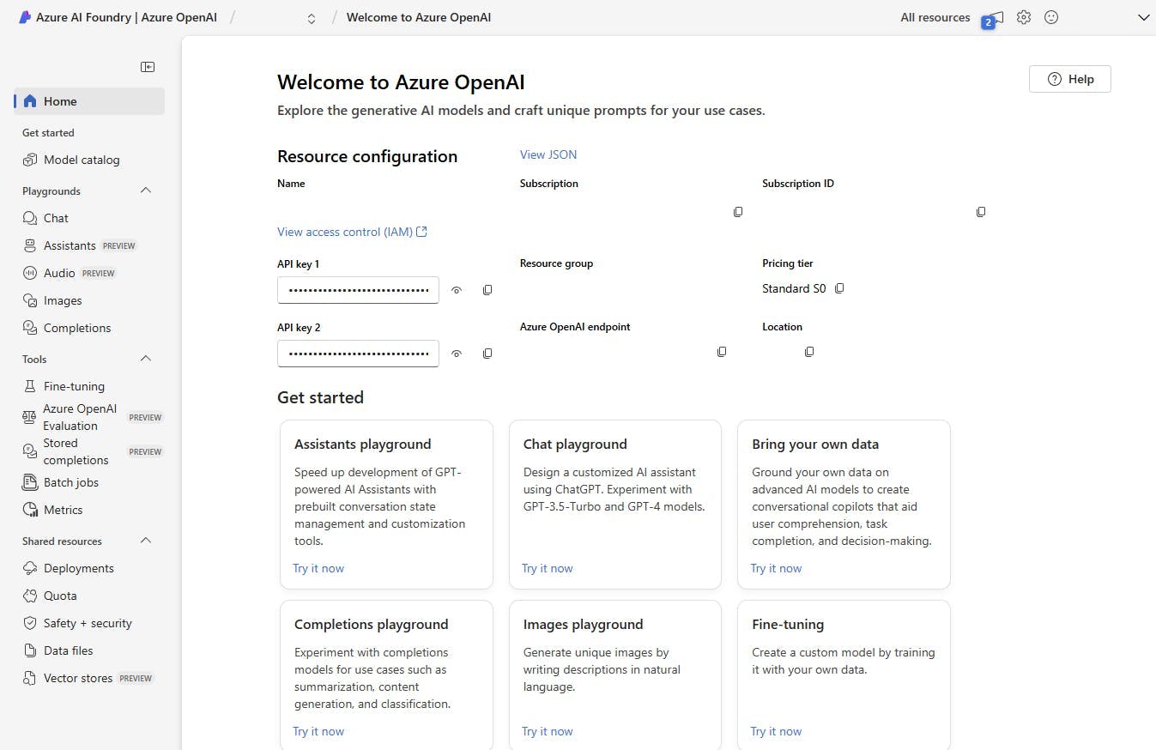Click the Fine-tuning flask icon in sidebar

(30, 386)
